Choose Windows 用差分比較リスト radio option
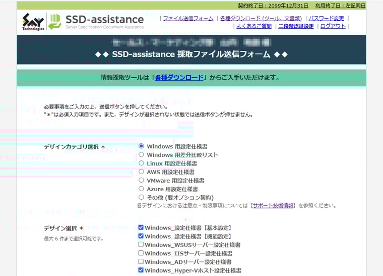This screenshot has width=383, height=276. (142, 155)
